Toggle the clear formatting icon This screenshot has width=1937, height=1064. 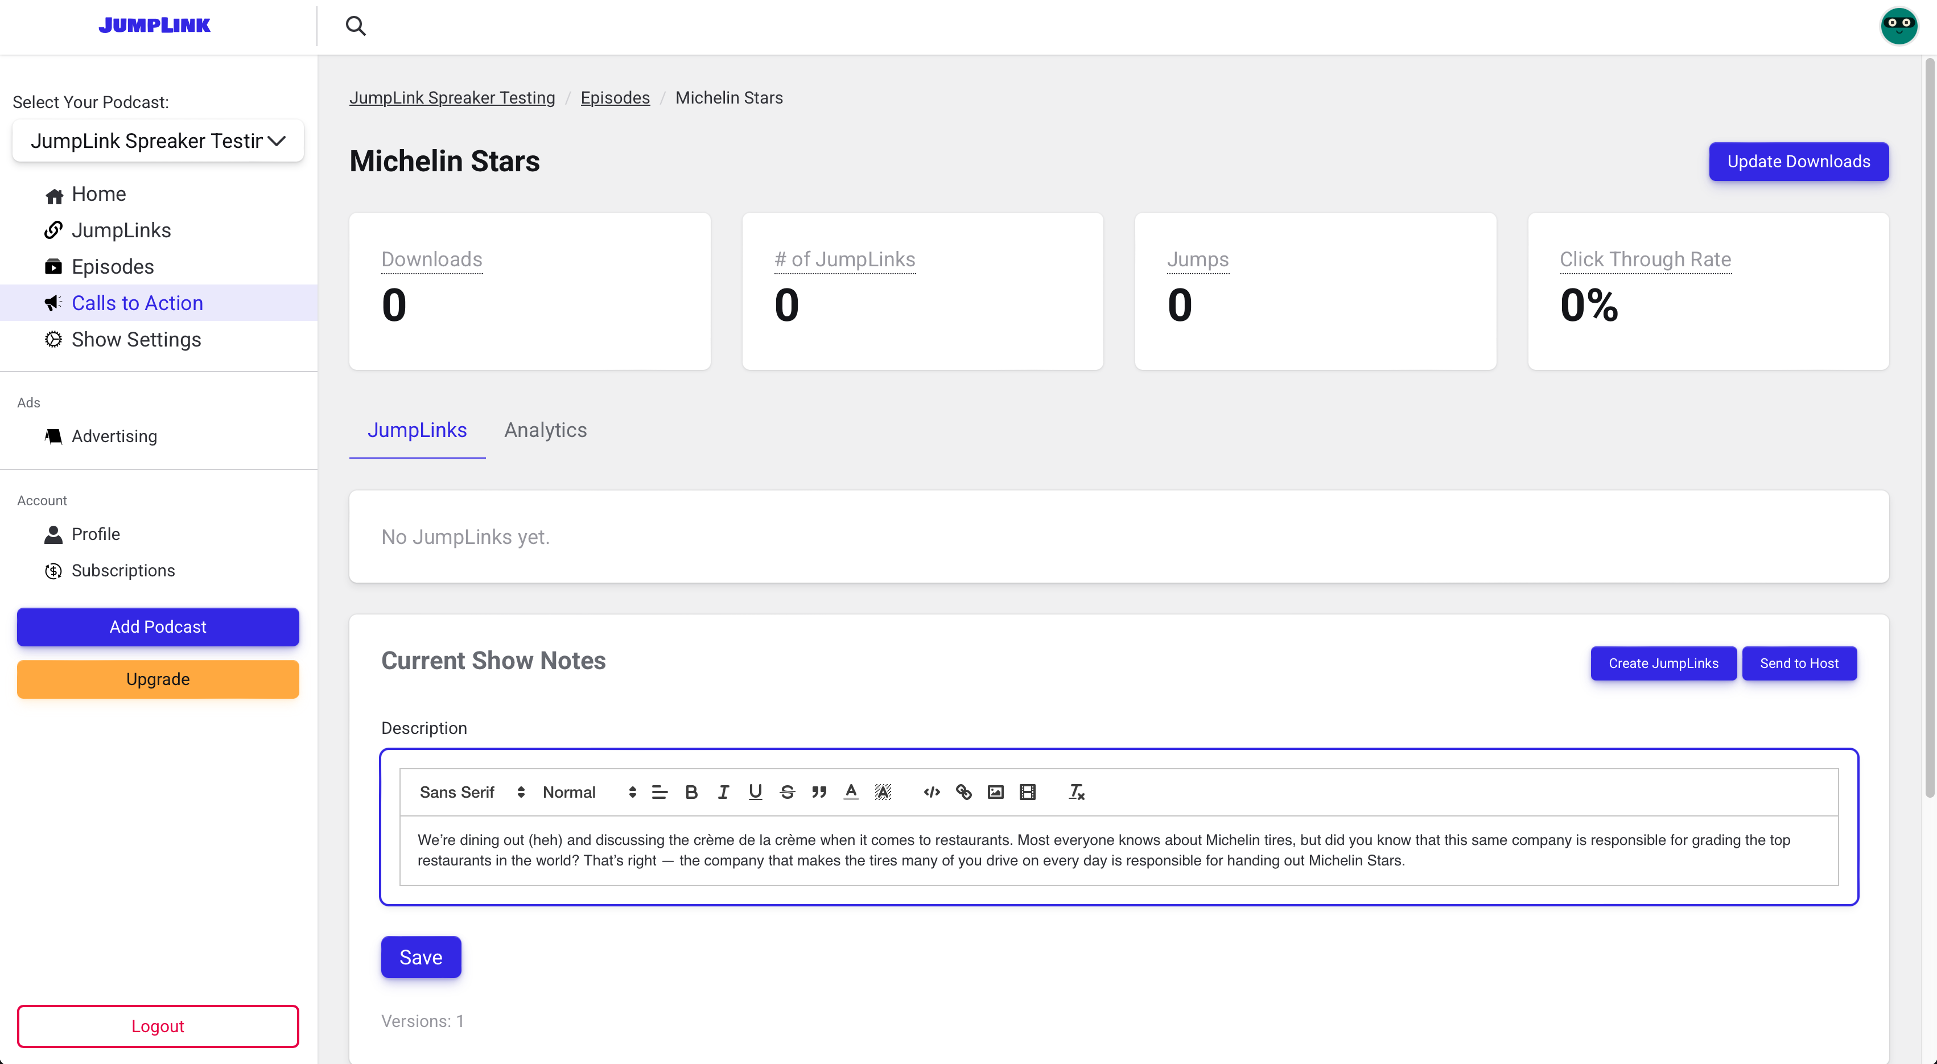(x=1075, y=791)
